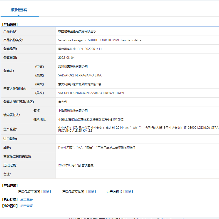The height and width of the screenshot is (219, 219).
Task: Click the 备案人所在国家/地区 row label
Action: pyautogui.click(x=19, y=102)
